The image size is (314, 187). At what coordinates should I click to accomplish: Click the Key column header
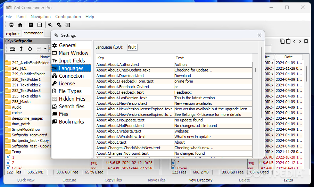click(135, 58)
